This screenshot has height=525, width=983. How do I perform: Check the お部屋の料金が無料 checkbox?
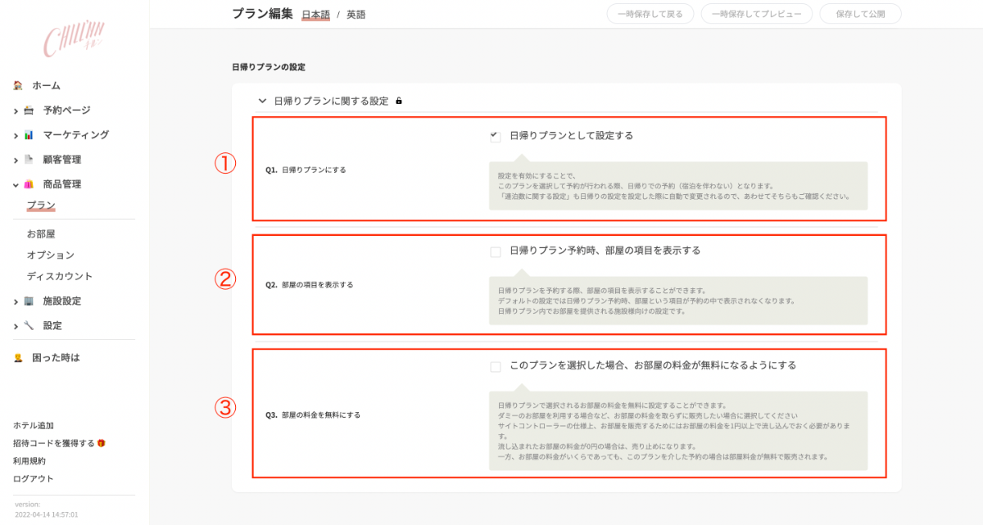[495, 366]
